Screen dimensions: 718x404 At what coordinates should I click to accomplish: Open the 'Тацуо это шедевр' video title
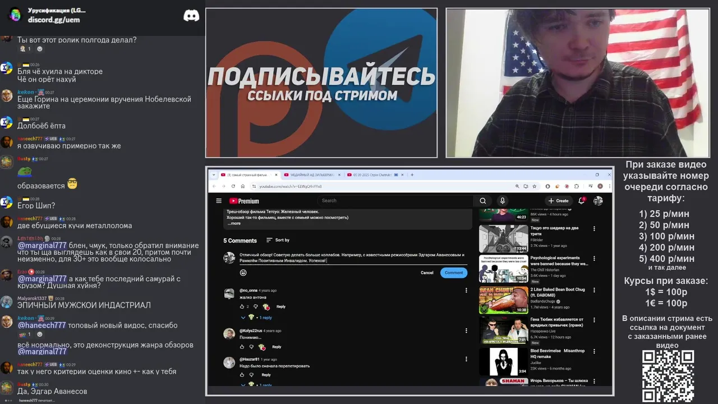tap(554, 231)
